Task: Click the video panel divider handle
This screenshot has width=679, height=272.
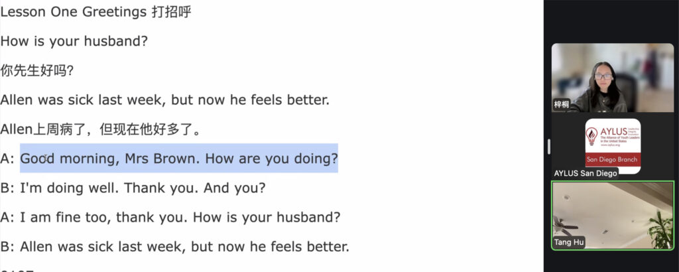Action: coord(548,146)
